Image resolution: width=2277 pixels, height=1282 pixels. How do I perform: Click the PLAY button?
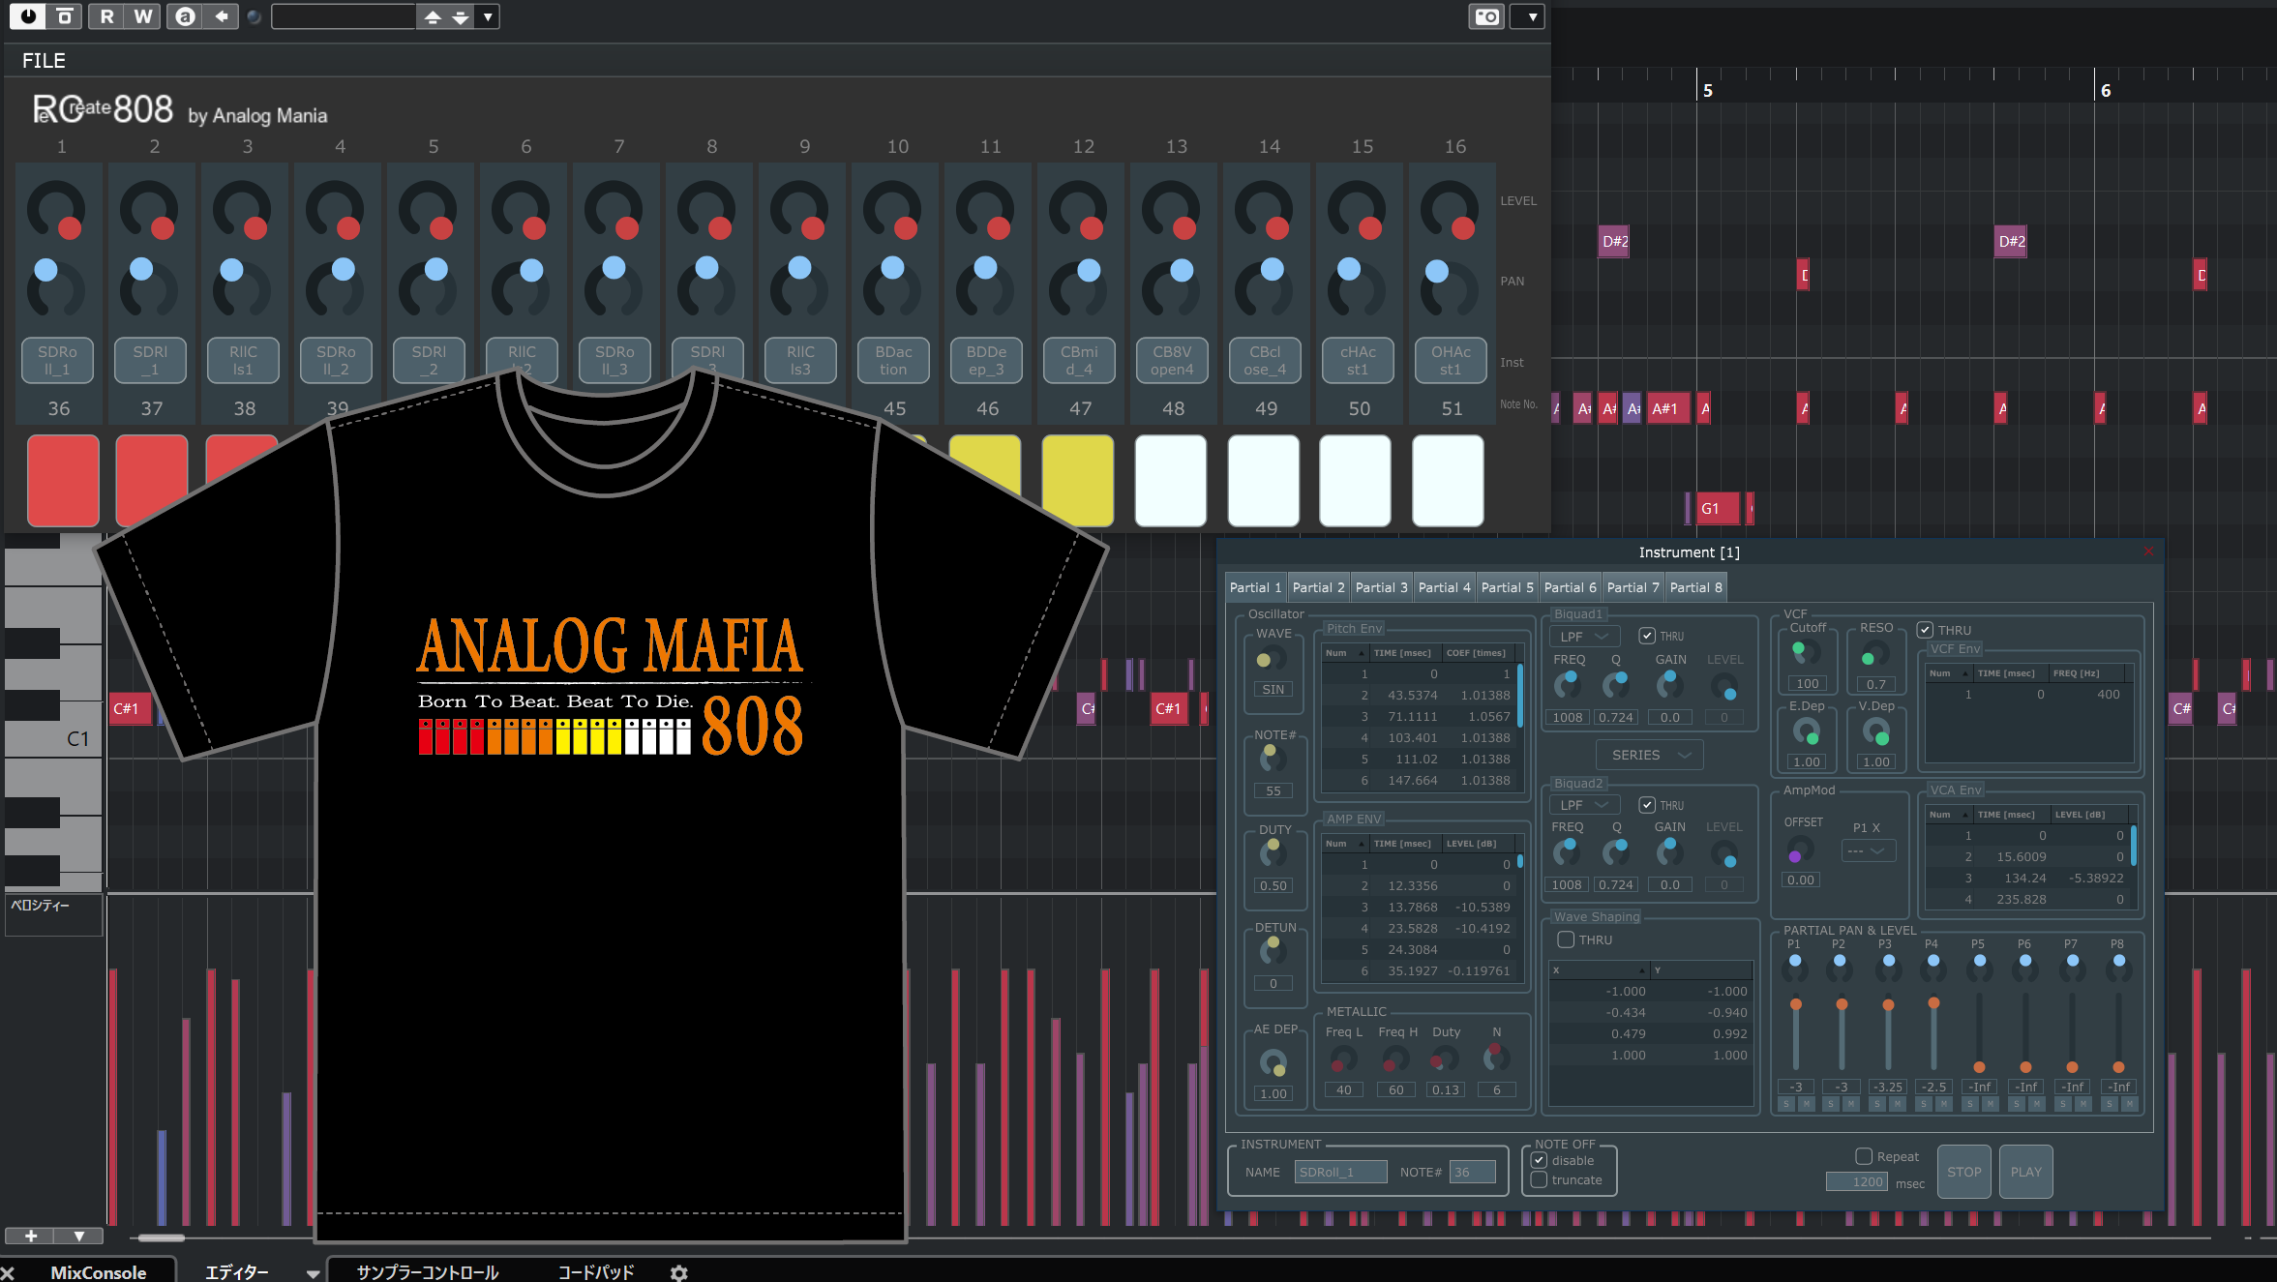tap(2025, 1172)
